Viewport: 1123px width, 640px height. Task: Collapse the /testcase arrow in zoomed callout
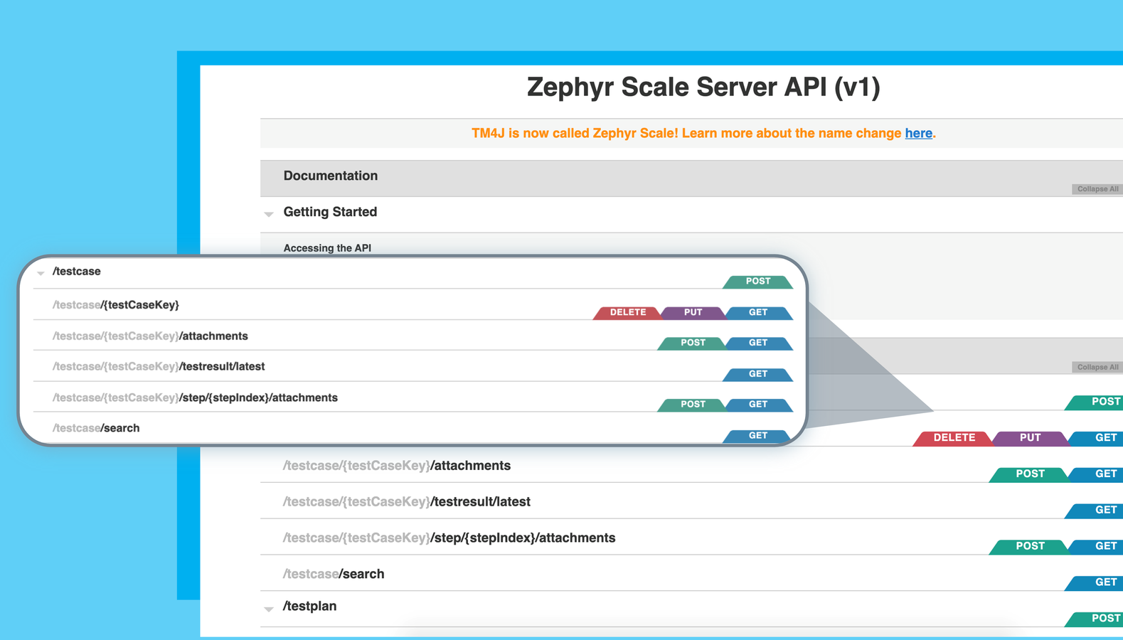coord(41,273)
